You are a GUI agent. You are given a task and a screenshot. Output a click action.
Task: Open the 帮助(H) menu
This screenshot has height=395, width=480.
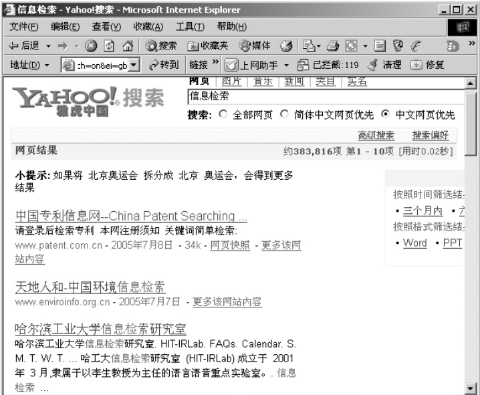pos(232,27)
